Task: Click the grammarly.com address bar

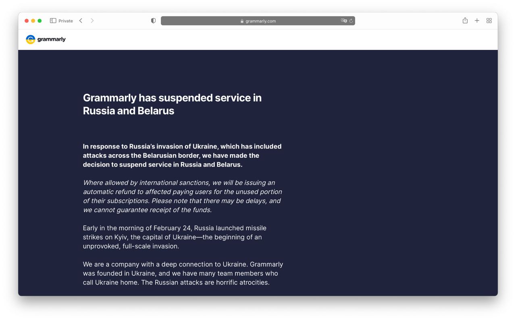Action: pyautogui.click(x=258, y=21)
